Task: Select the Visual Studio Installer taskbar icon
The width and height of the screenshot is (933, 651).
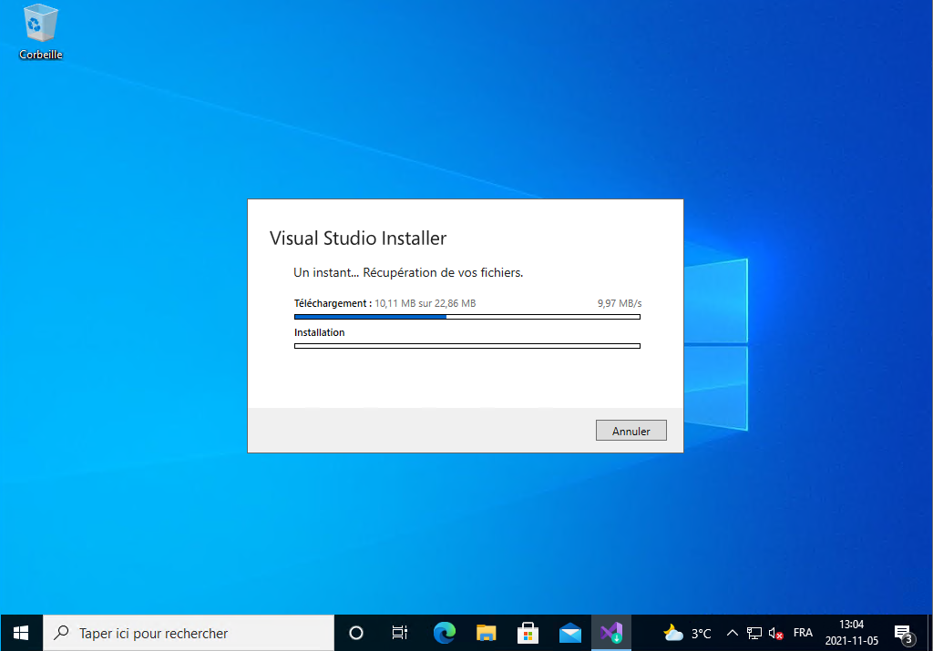Action: pyautogui.click(x=611, y=633)
